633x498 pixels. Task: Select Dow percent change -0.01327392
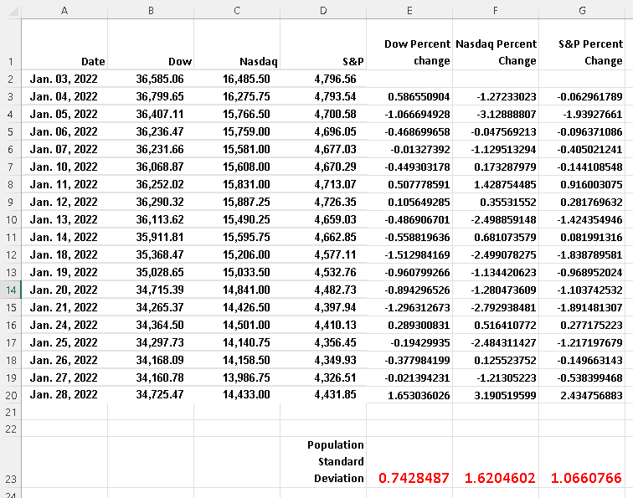tap(409, 149)
